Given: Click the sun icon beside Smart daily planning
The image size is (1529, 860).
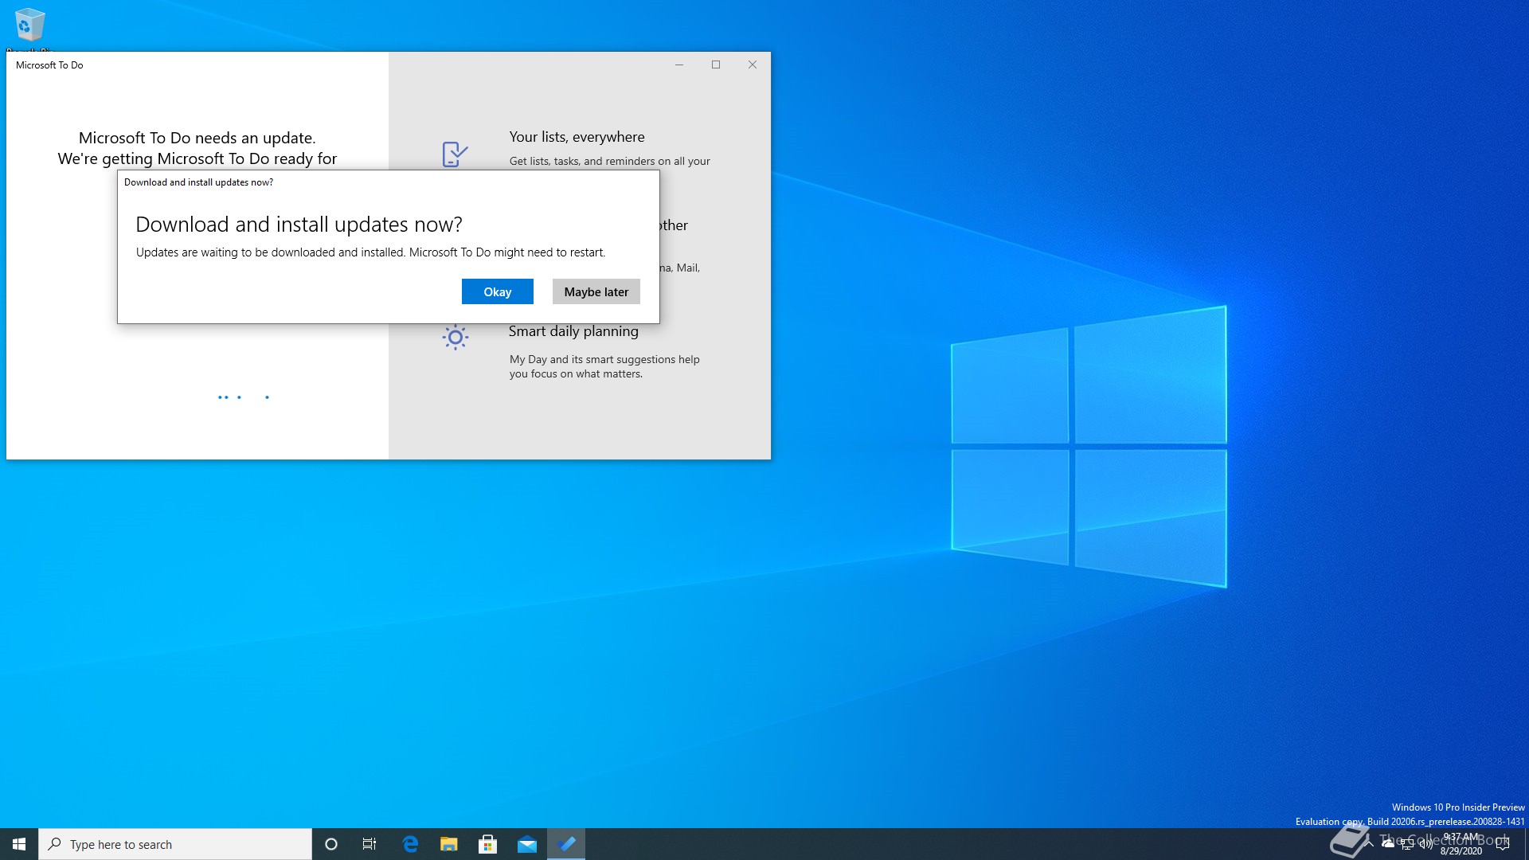Looking at the screenshot, I should 455,337.
